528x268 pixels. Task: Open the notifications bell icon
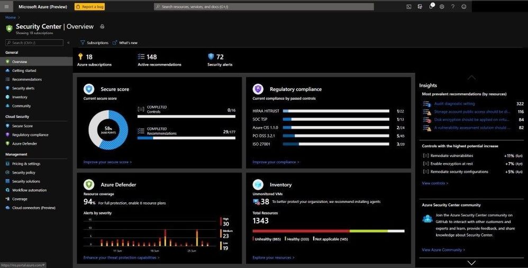point(431,6)
